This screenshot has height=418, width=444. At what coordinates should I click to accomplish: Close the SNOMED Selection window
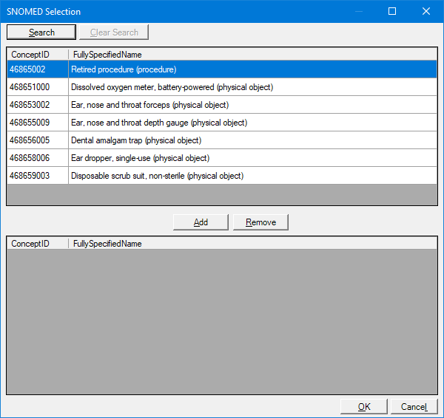tap(426, 11)
